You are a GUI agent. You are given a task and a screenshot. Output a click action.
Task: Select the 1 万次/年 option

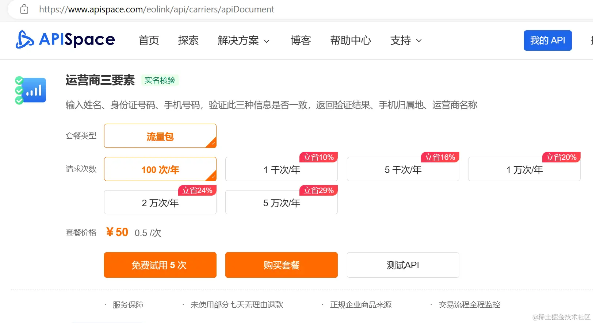[x=524, y=170]
